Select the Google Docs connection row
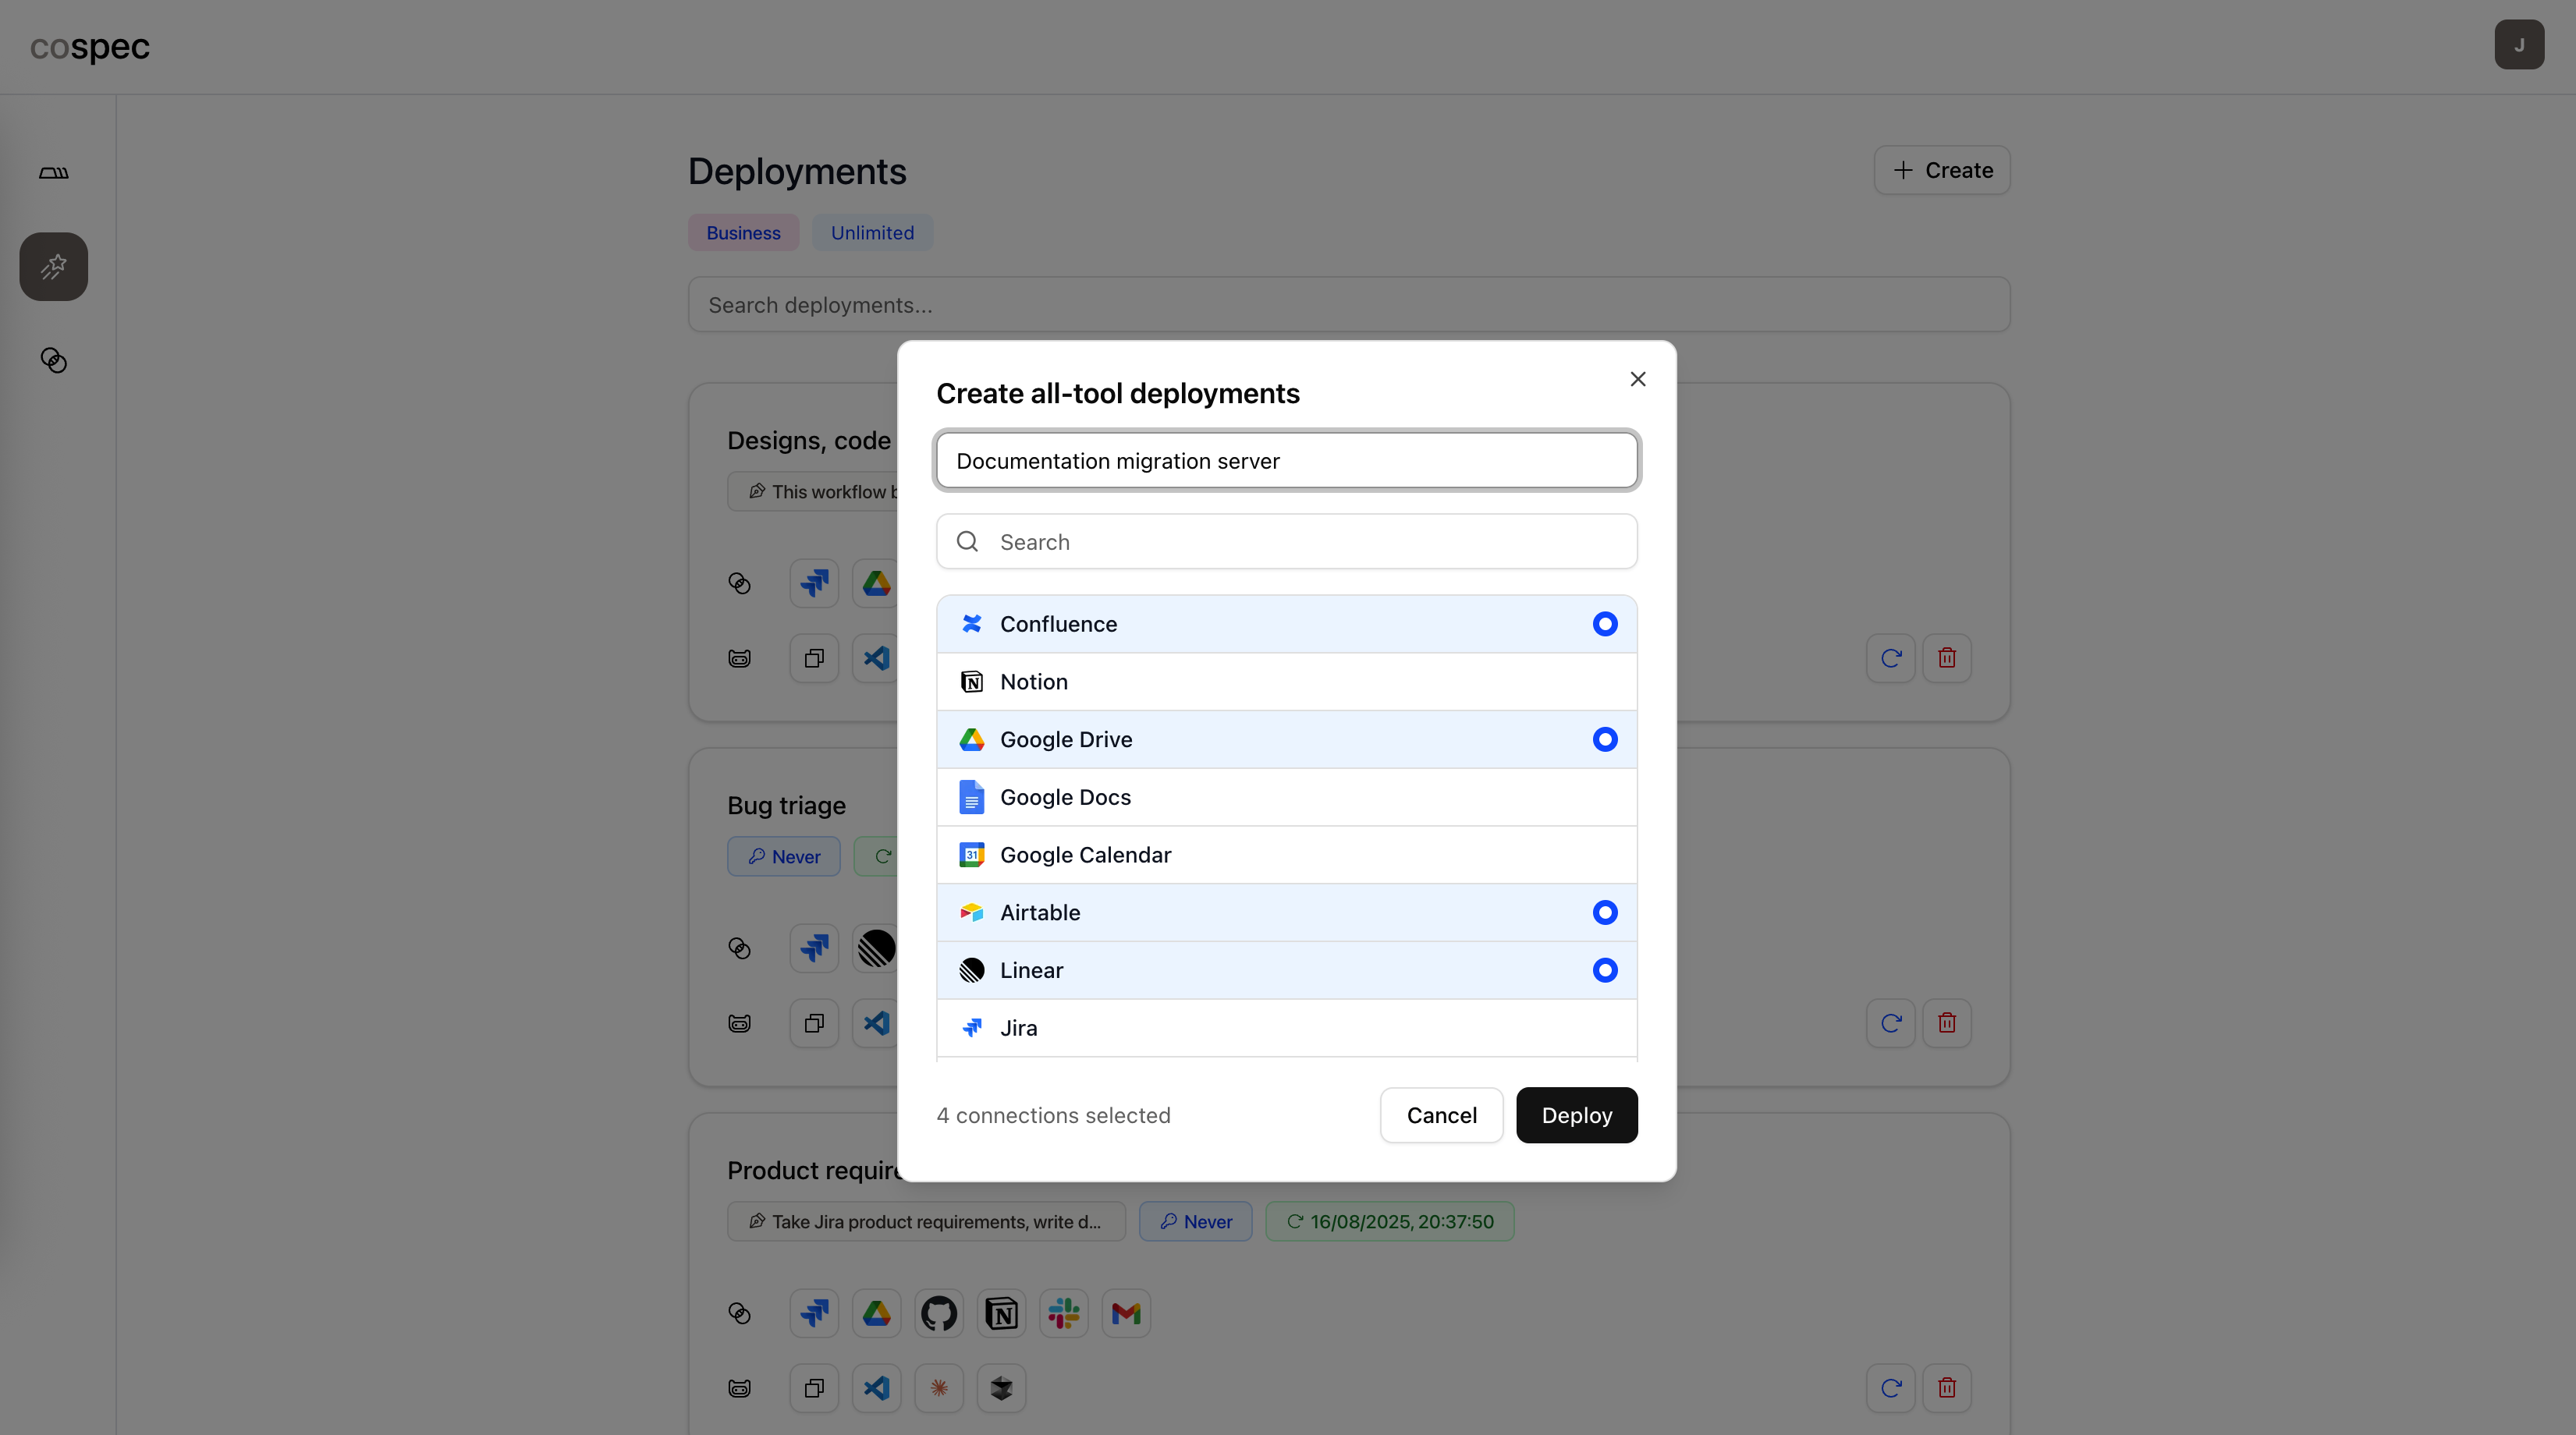Image resolution: width=2576 pixels, height=1435 pixels. [1286, 797]
